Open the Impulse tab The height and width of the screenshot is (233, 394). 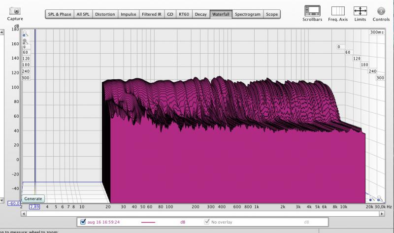tap(129, 14)
